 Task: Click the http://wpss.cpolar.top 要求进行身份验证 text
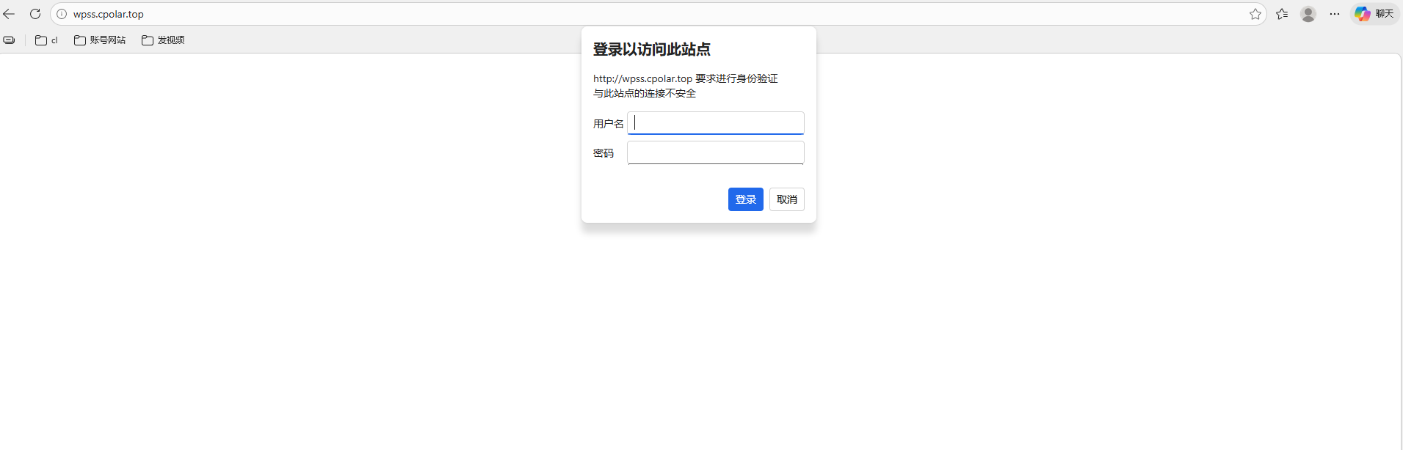[x=686, y=78]
